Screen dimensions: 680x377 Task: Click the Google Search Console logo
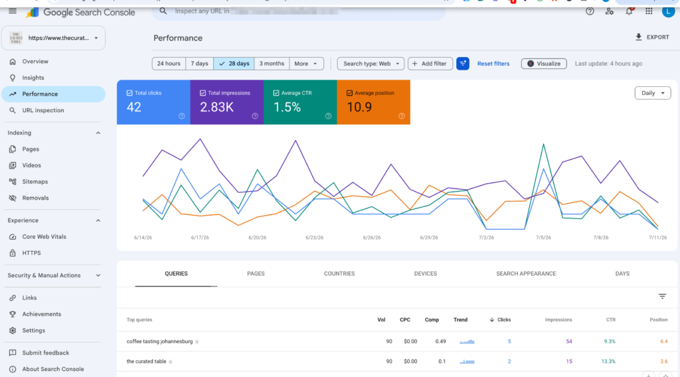click(80, 13)
